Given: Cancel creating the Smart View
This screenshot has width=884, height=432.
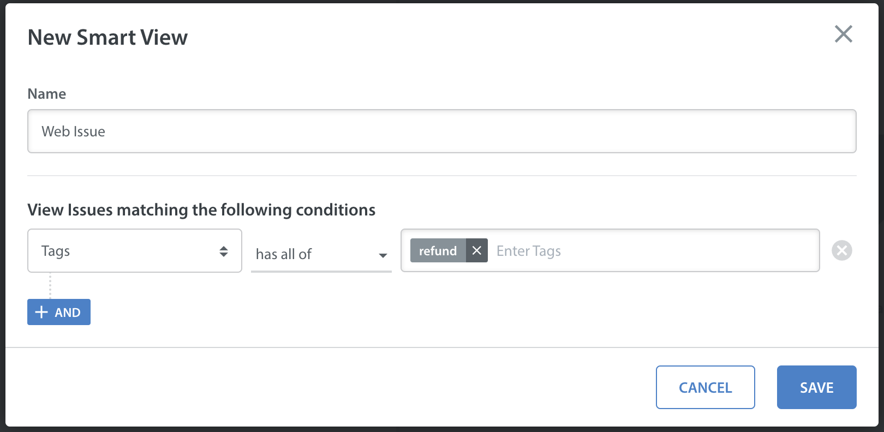Looking at the screenshot, I should point(706,387).
